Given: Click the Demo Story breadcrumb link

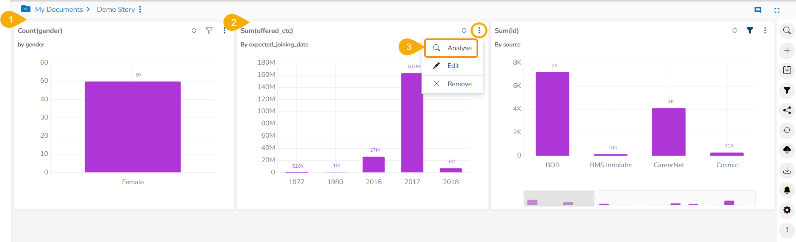Looking at the screenshot, I should point(116,9).
